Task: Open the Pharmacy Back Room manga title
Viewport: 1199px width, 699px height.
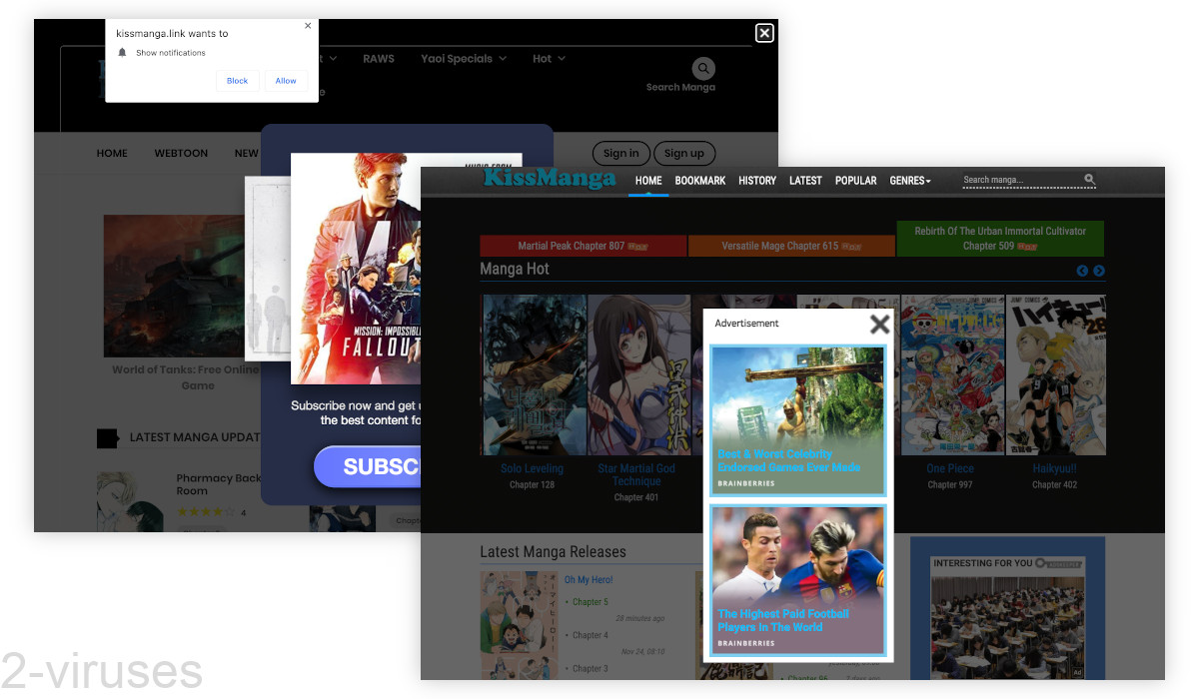Action: (x=219, y=484)
